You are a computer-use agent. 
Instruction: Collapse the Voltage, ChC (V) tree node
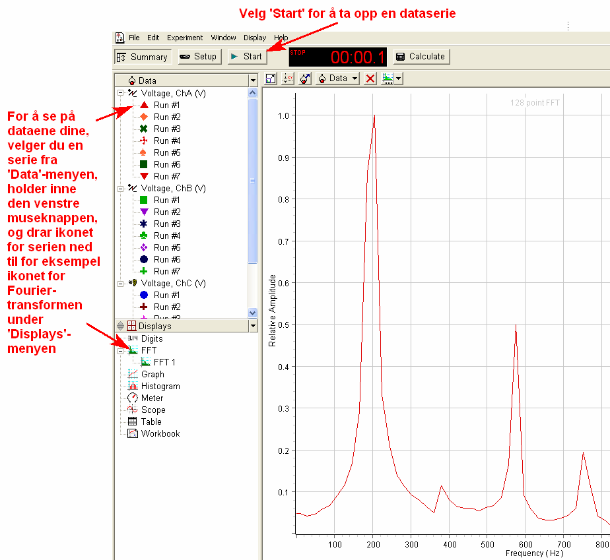click(121, 284)
